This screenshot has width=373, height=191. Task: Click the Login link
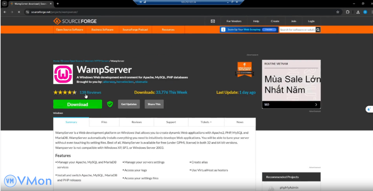(x=311, y=21)
